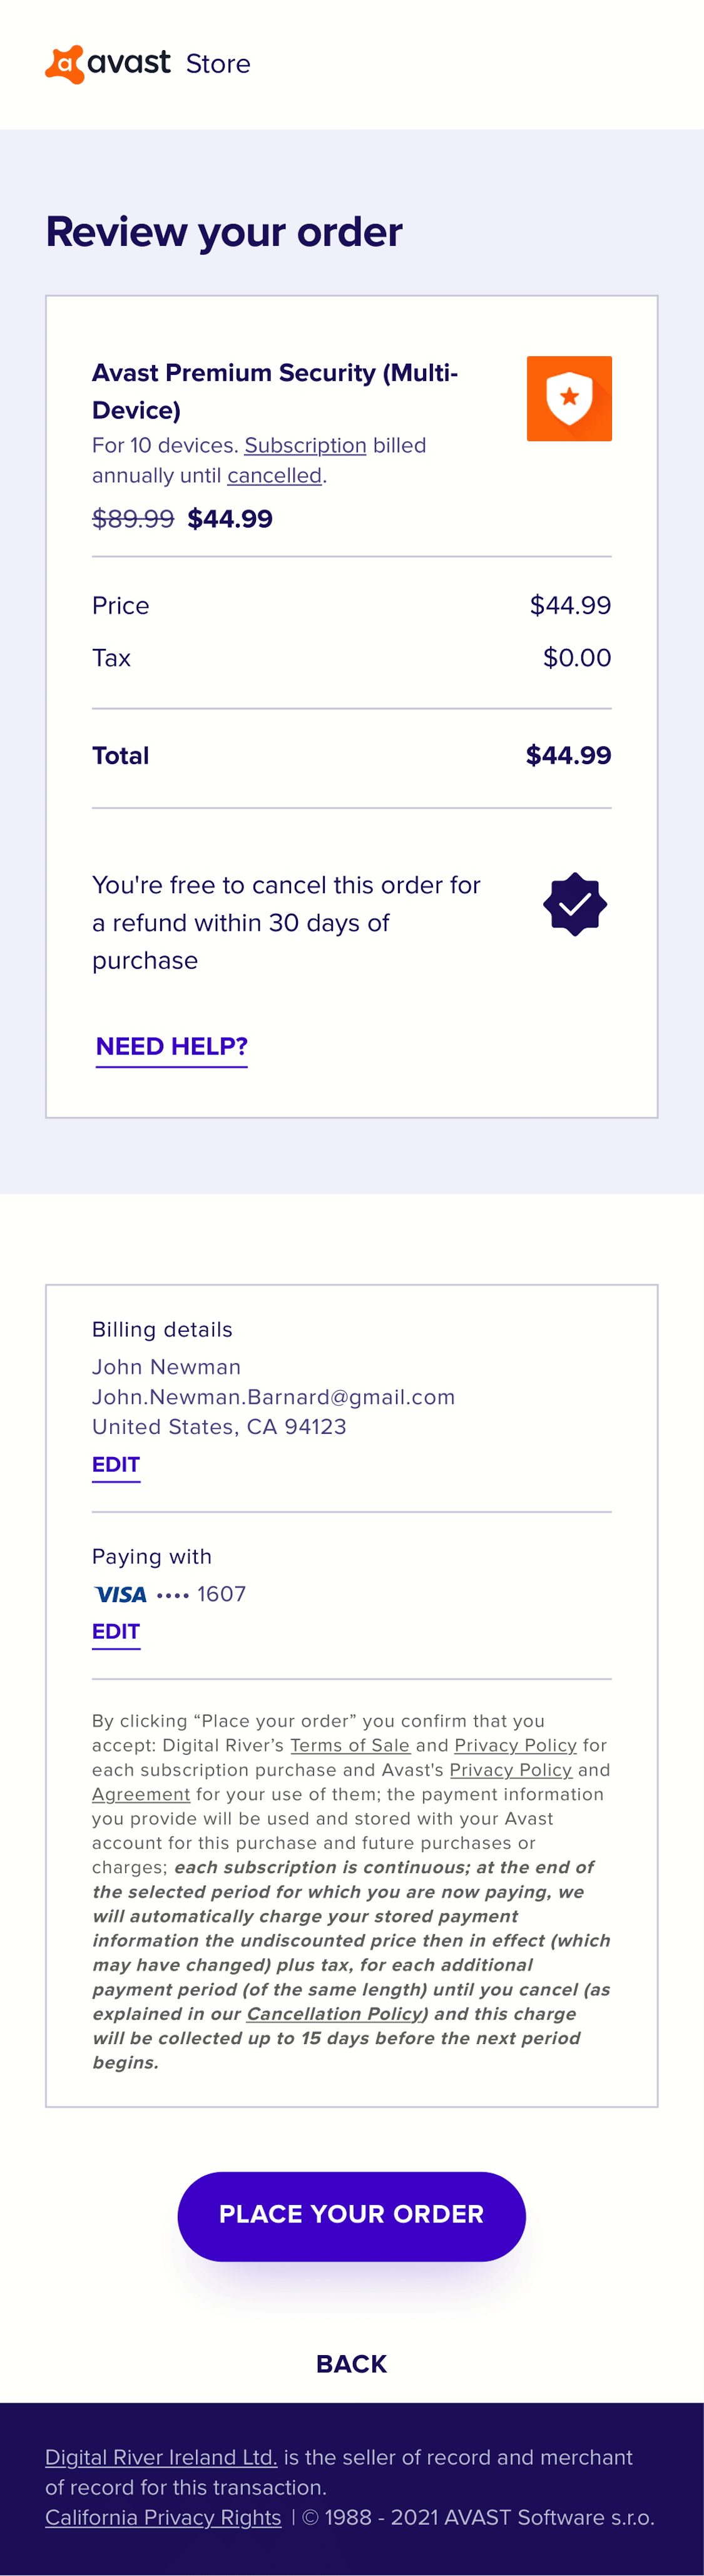Open California Privacy Rights in the footer
The image size is (704, 2576).
163,2517
